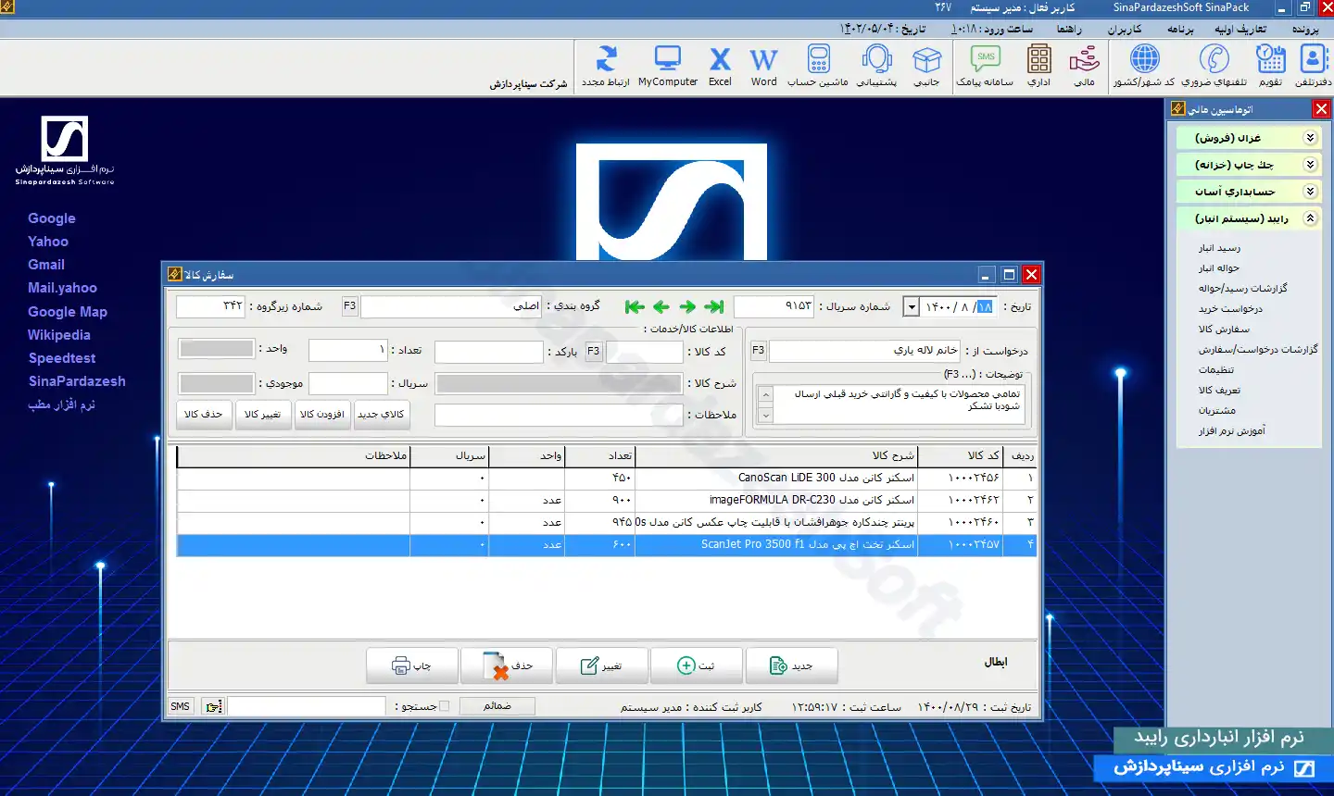Toggle the جستجو search checkbox
The image size is (1334, 796).
(x=444, y=706)
